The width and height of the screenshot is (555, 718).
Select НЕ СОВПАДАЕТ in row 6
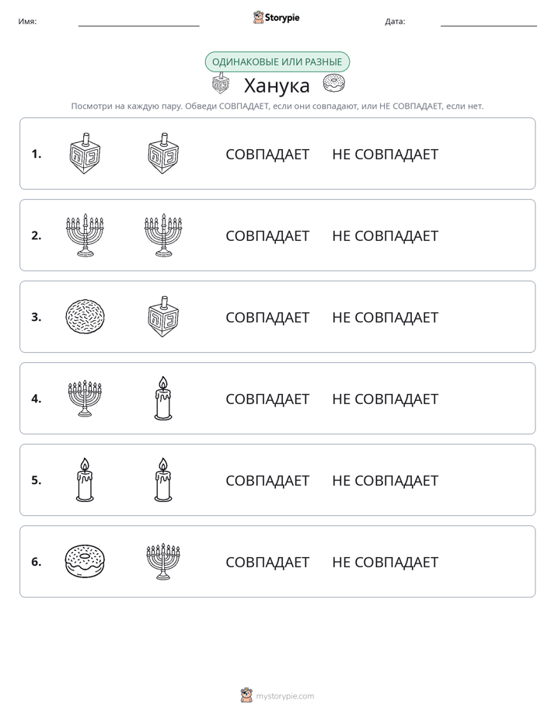(x=385, y=562)
